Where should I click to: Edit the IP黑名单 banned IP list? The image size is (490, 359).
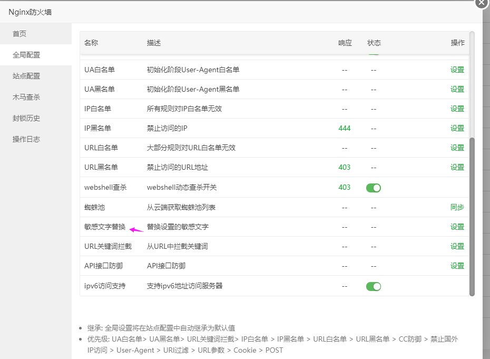pos(457,128)
